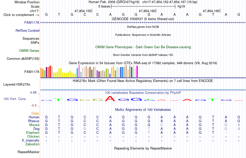
Task: Click the magenta bar ending the GTEx chart
Action: pos(137,71)
